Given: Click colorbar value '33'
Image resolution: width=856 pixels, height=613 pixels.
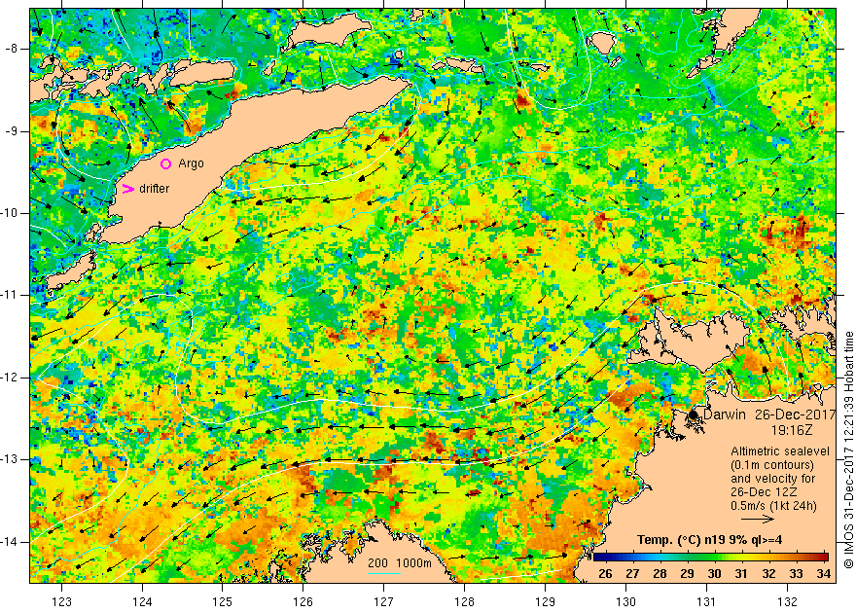Looking at the screenshot, I should 796,574.
